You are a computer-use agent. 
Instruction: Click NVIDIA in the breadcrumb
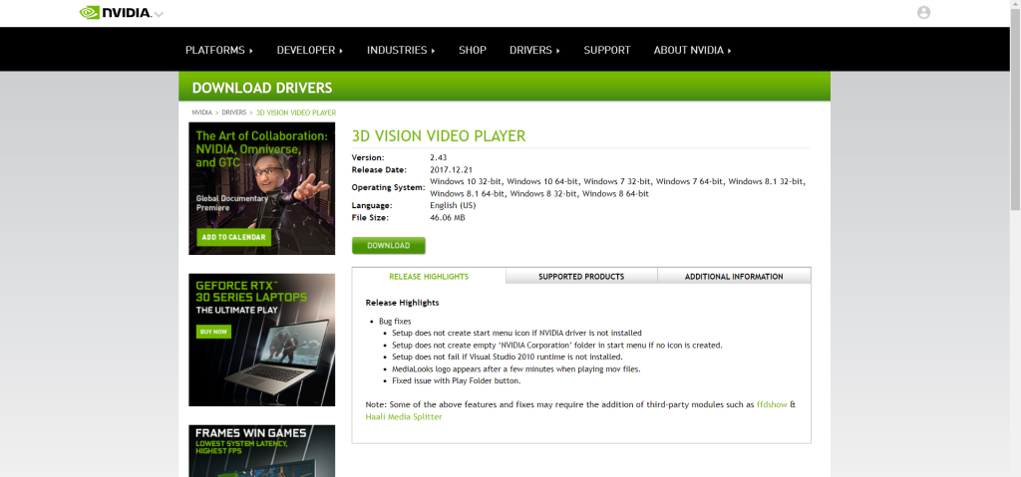point(201,113)
